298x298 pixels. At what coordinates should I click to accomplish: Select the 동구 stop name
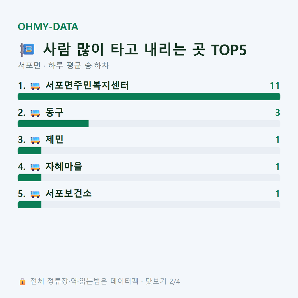click(54, 112)
